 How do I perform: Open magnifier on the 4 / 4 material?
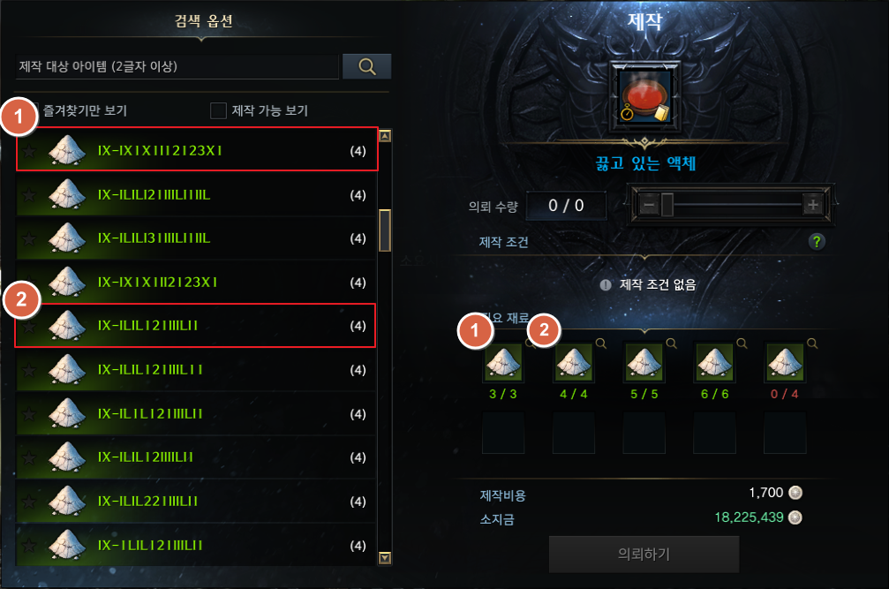click(x=601, y=344)
